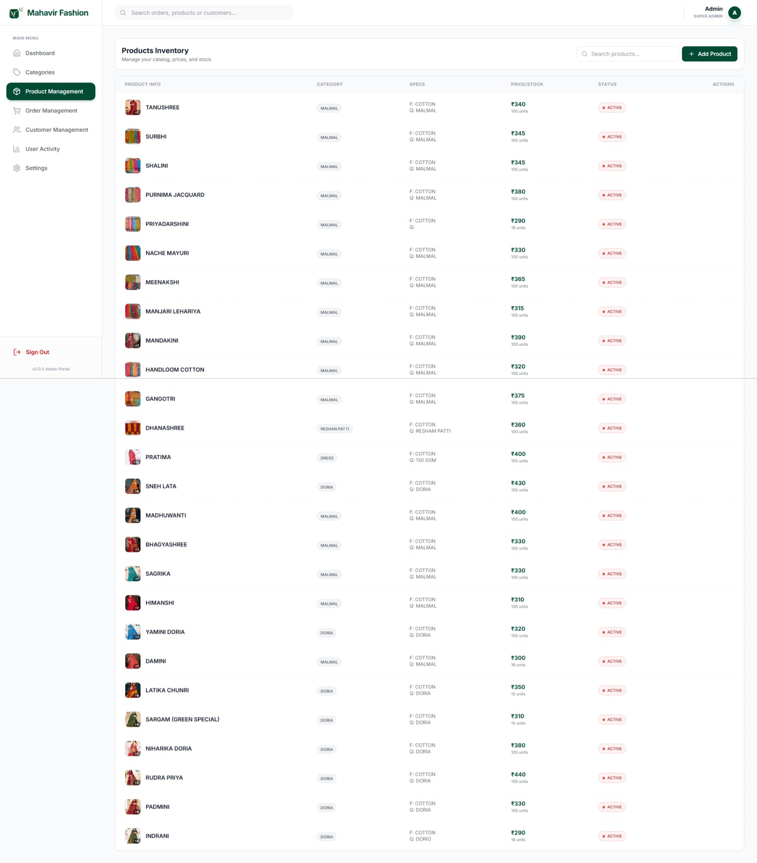Click the Customer Management people icon
This screenshot has width=757, height=863.
[17, 130]
